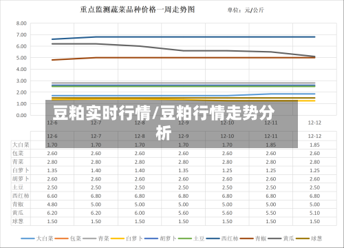Click the 12-12 table column header

314,136
